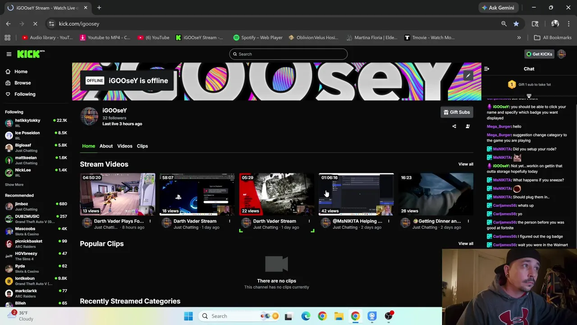Switch to the Videos tab
This screenshot has height=325, width=577.
(x=125, y=146)
